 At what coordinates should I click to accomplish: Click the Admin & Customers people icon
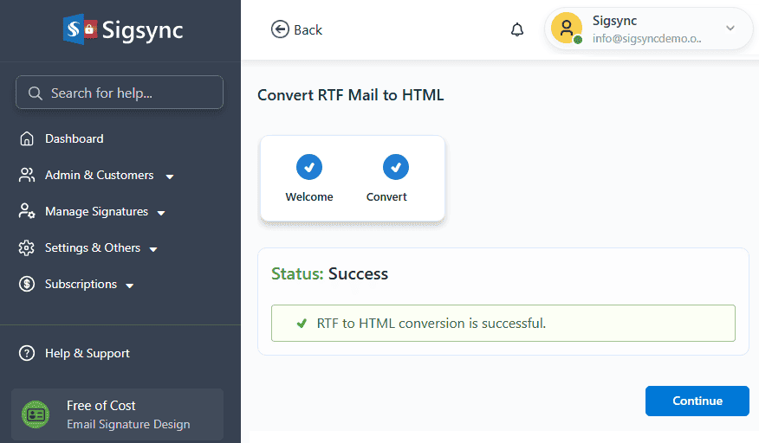(x=27, y=175)
